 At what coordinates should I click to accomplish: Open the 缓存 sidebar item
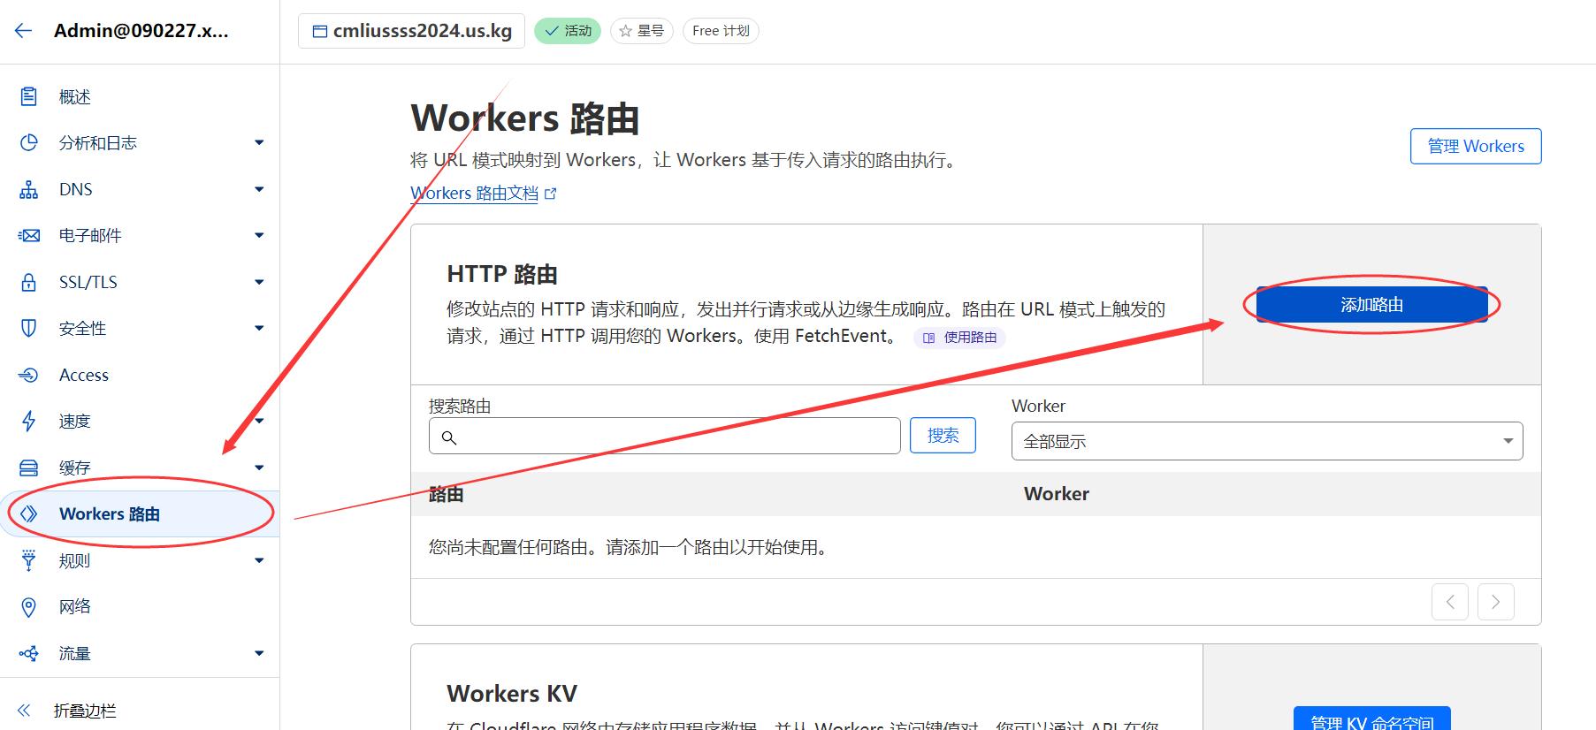point(75,468)
